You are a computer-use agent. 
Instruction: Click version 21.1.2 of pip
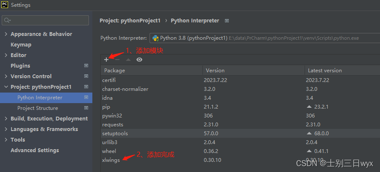[211, 106]
